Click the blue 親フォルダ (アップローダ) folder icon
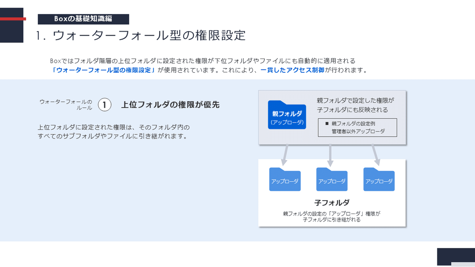 [287, 114]
